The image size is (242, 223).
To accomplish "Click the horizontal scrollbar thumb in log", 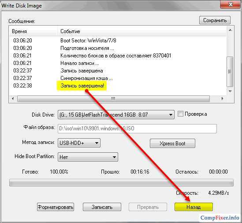I will (113, 98).
